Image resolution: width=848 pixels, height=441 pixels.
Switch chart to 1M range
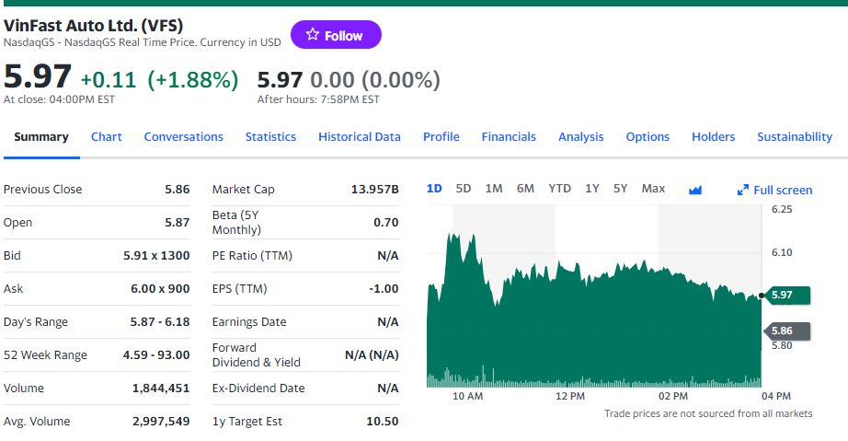point(494,189)
